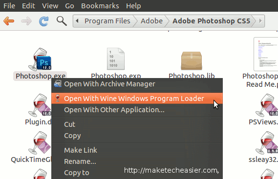Select the Photoshop.exe wine icon
278x179 pixels.
40,60
